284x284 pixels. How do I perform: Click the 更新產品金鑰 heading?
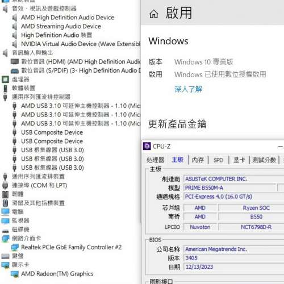(177, 124)
